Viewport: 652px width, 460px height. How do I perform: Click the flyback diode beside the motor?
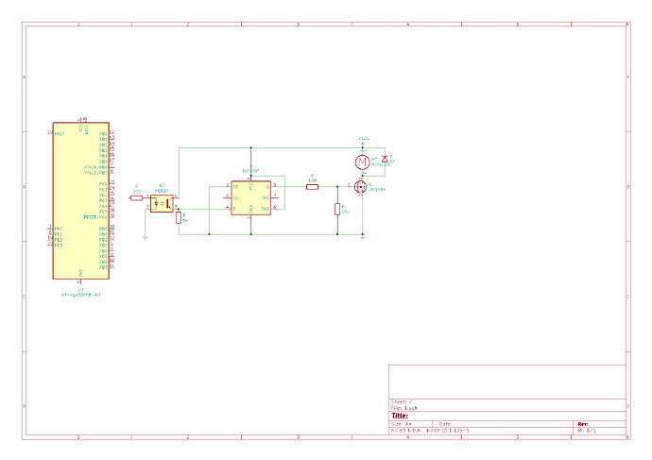pos(385,159)
